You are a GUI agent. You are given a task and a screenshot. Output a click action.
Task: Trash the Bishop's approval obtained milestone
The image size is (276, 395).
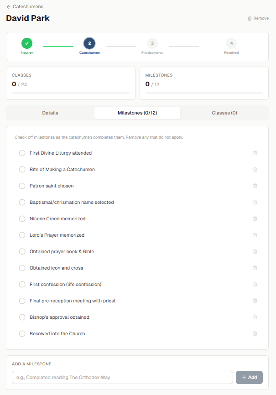255,317
